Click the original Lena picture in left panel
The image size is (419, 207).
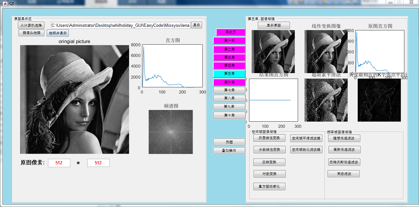tap(75, 99)
